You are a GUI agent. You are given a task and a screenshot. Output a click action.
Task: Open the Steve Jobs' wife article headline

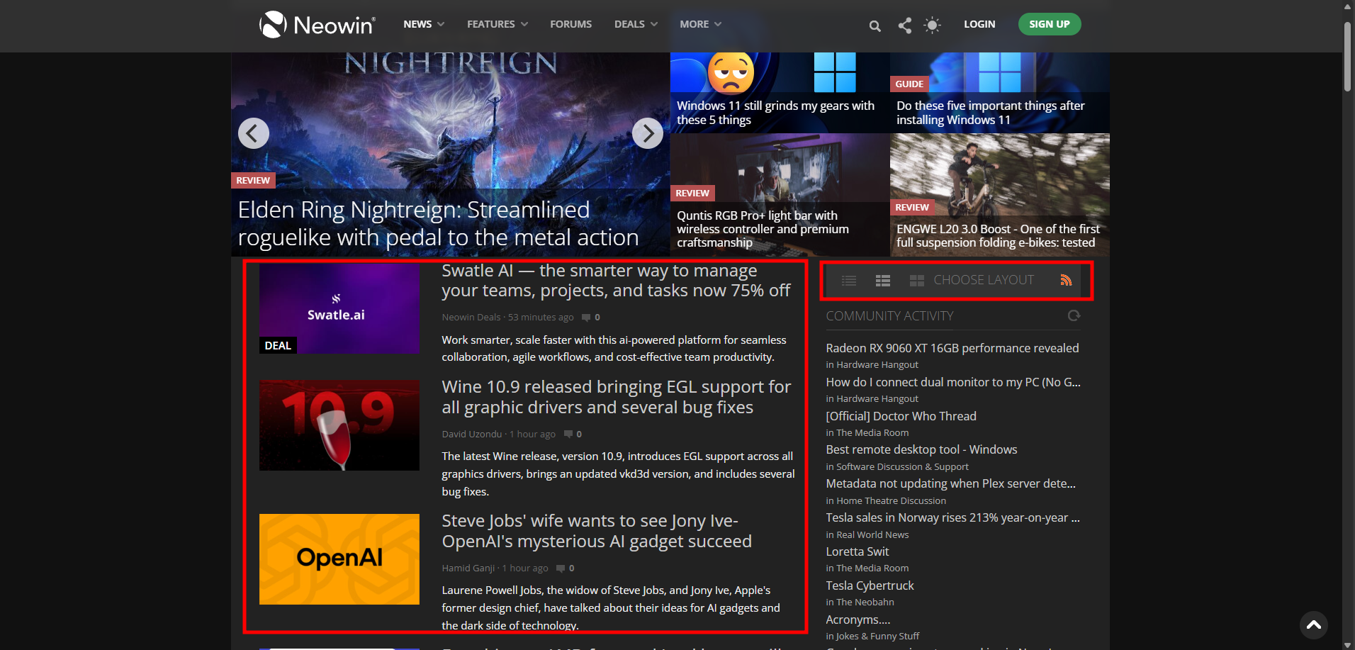click(597, 531)
